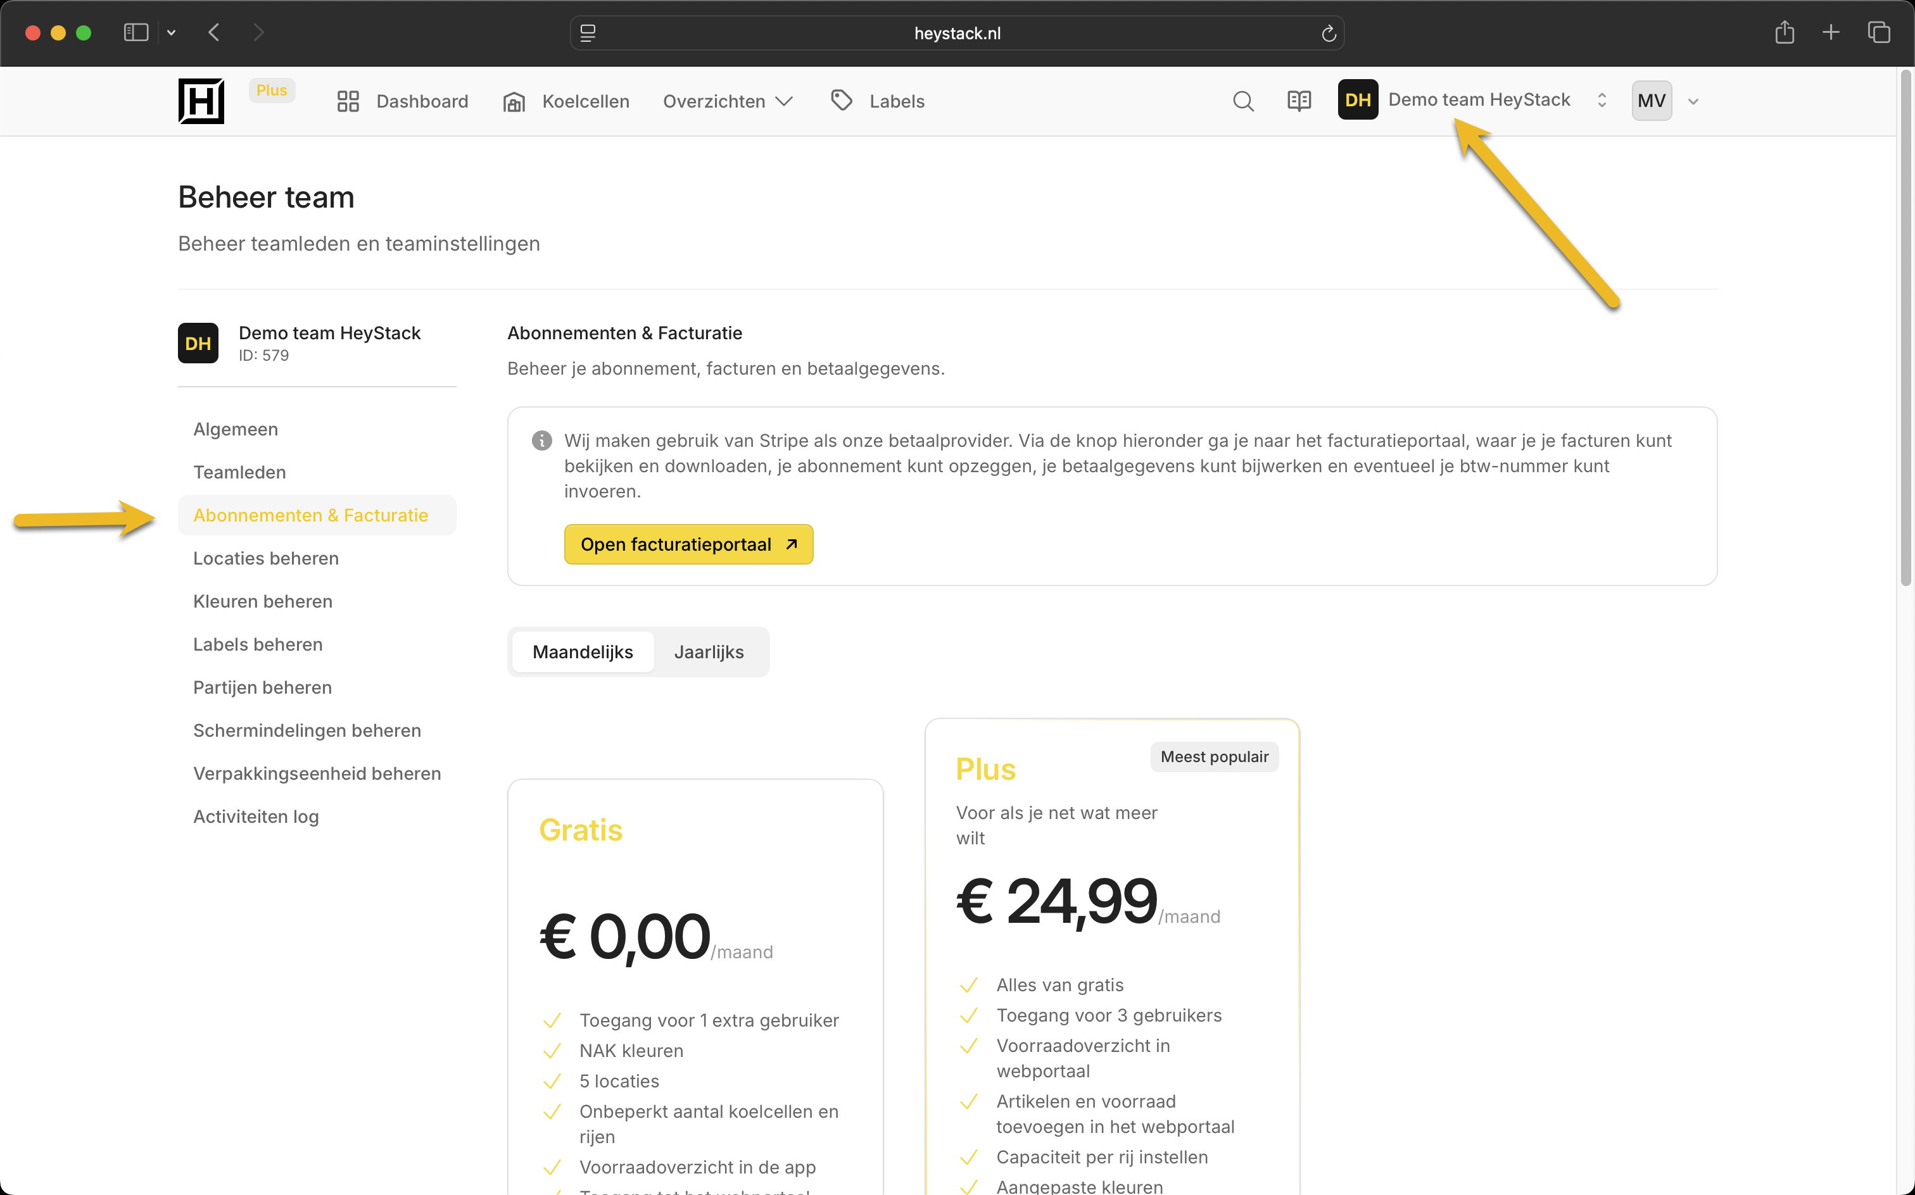1915x1195 pixels.
Task: Open the Demo team HeyStack team switcher
Action: click(x=1473, y=99)
